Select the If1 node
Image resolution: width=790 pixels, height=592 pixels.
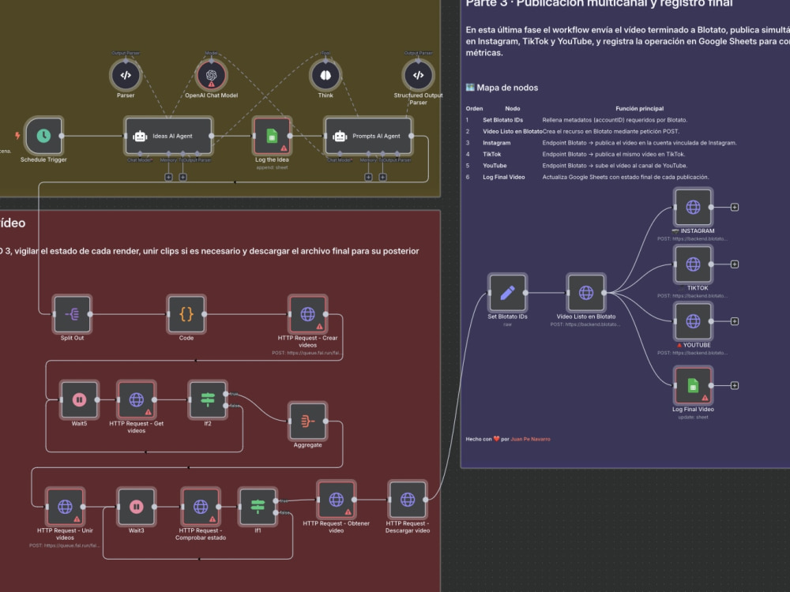258,507
